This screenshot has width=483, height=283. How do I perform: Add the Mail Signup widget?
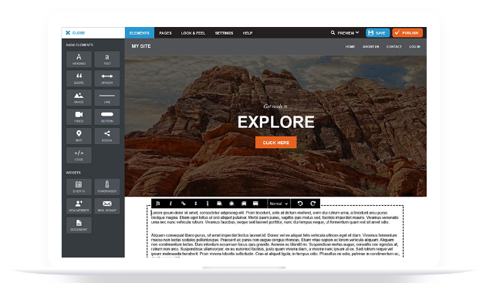click(107, 206)
